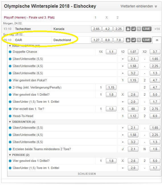
Task: Choose odds 4,7 in Wer gewinnt den Pokal
Action: (x=155, y=80)
